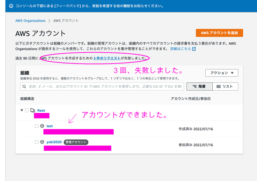Click the 管理アカウント badge
Image resolution: width=257 pixels, height=181 pixels.
76,142
